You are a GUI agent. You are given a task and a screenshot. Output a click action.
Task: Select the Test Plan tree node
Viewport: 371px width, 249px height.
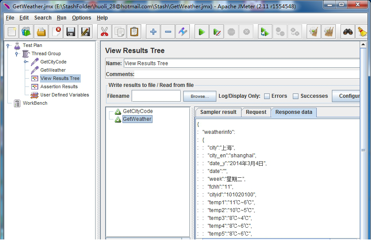pos(32,45)
